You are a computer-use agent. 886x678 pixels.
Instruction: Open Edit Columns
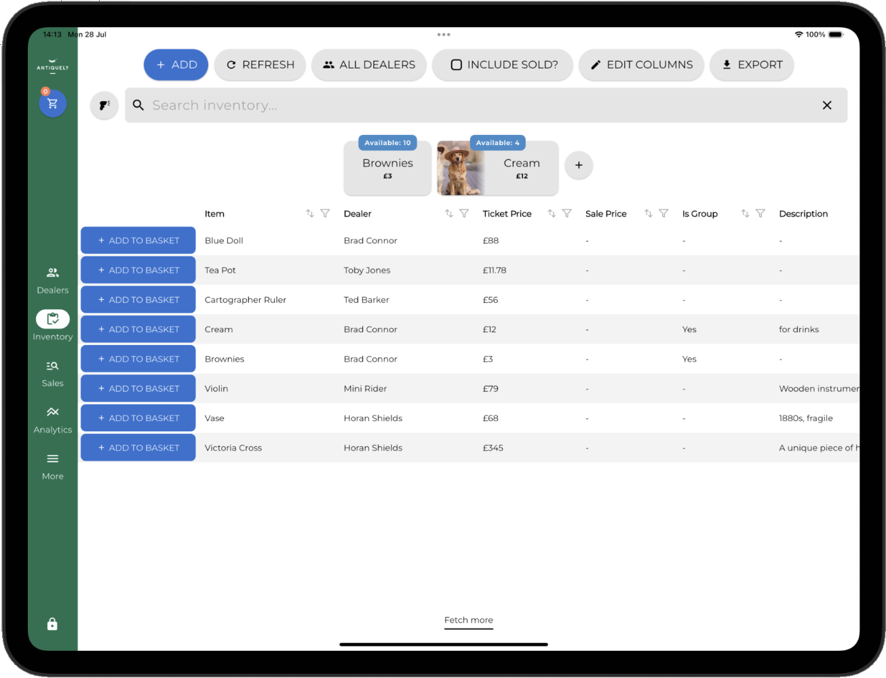point(641,65)
